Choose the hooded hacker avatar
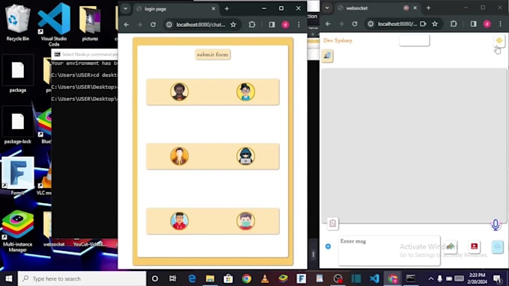The height and width of the screenshot is (286, 509). (246, 156)
